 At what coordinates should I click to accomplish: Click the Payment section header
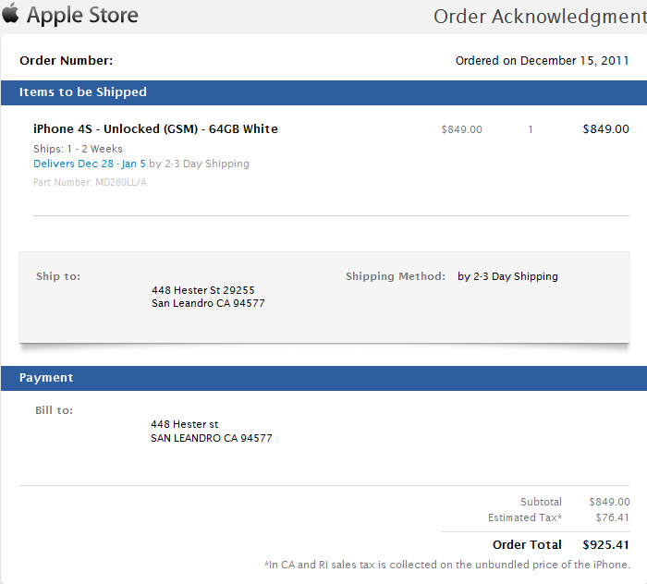click(x=46, y=378)
